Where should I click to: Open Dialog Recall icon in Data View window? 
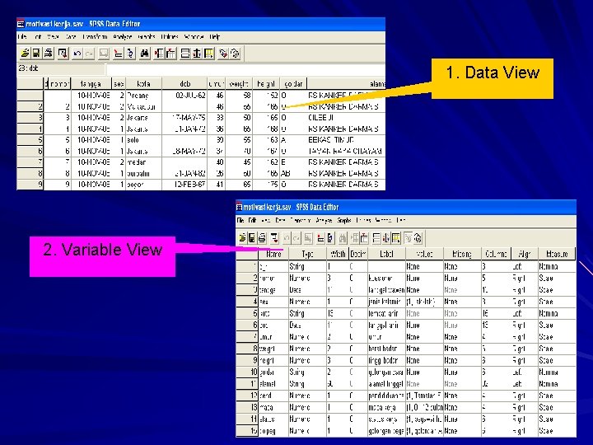click(x=63, y=54)
